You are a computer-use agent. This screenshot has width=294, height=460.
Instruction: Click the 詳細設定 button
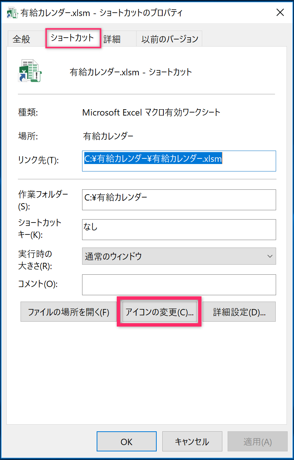click(x=239, y=312)
